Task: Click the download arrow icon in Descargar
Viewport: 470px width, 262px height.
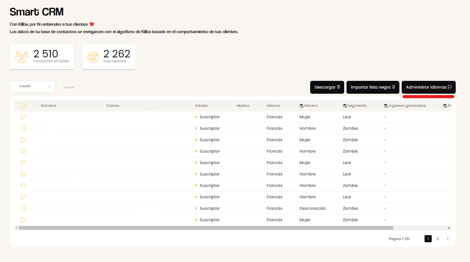Action: tap(338, 87)
